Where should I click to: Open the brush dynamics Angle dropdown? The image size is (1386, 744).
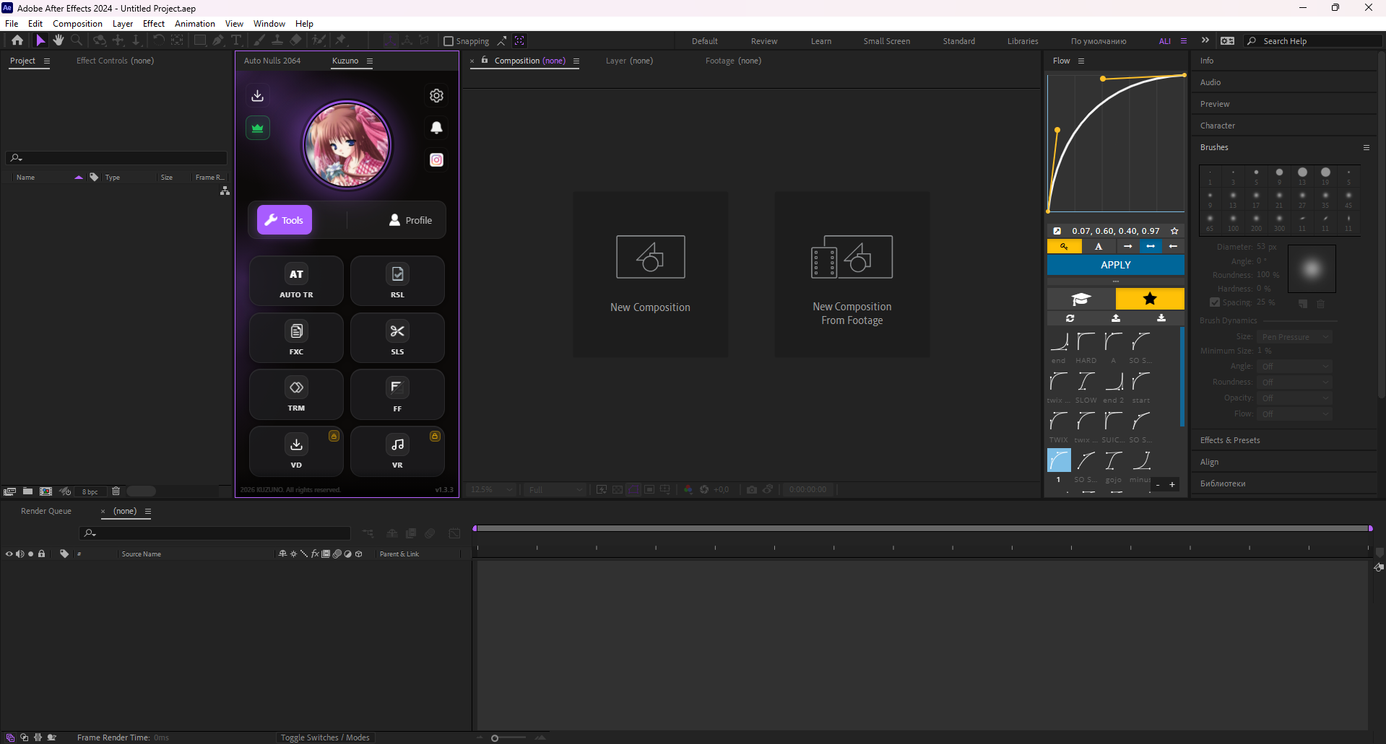[x=1294, y=367]
